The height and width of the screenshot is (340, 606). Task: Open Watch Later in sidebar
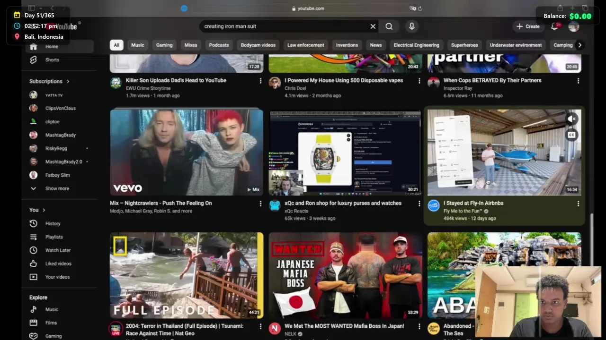(x=58, y=250)
